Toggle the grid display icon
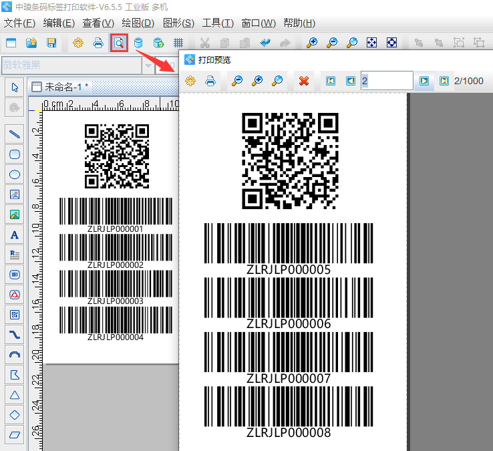493x451 pixels. (178, 43)
